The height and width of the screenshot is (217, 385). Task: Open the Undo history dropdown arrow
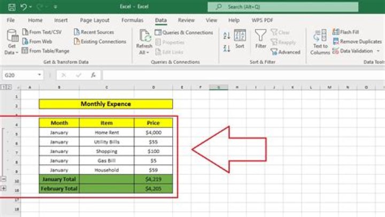30,7
